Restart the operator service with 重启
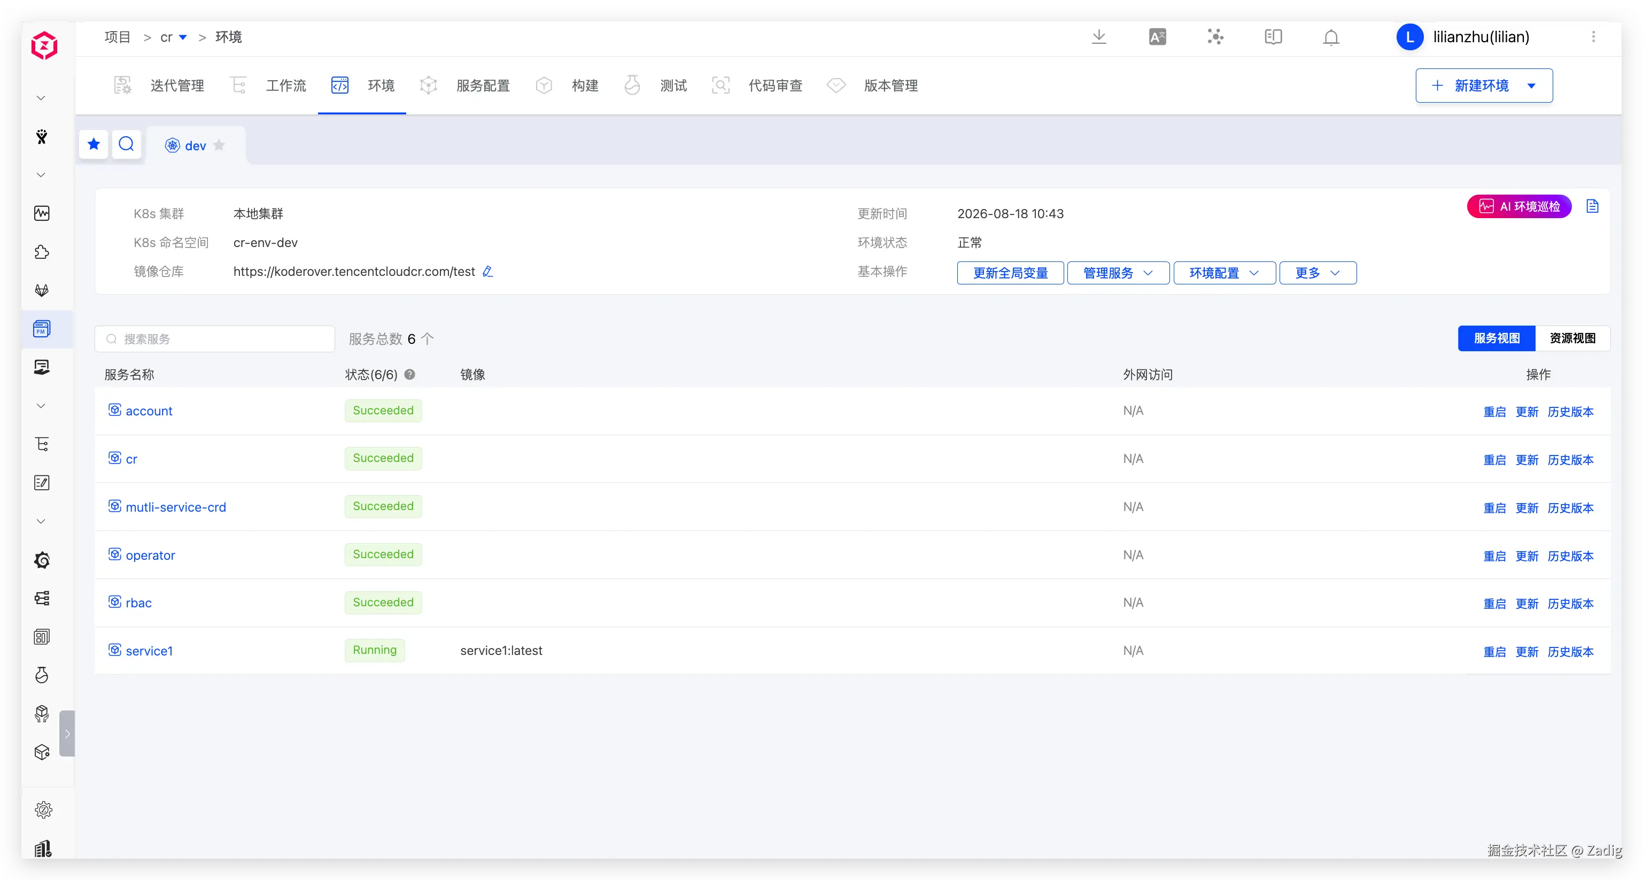1643x880 pixels. coord(1494,556)
